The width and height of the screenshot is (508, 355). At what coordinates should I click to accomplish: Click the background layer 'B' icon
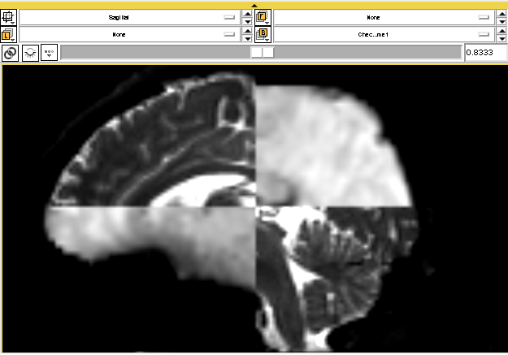click(x=263, y=34)
